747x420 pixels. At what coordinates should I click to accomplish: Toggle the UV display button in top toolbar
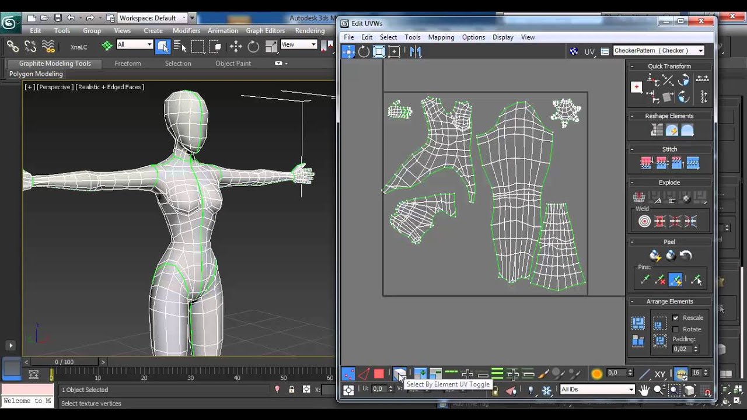coord(589,51)
